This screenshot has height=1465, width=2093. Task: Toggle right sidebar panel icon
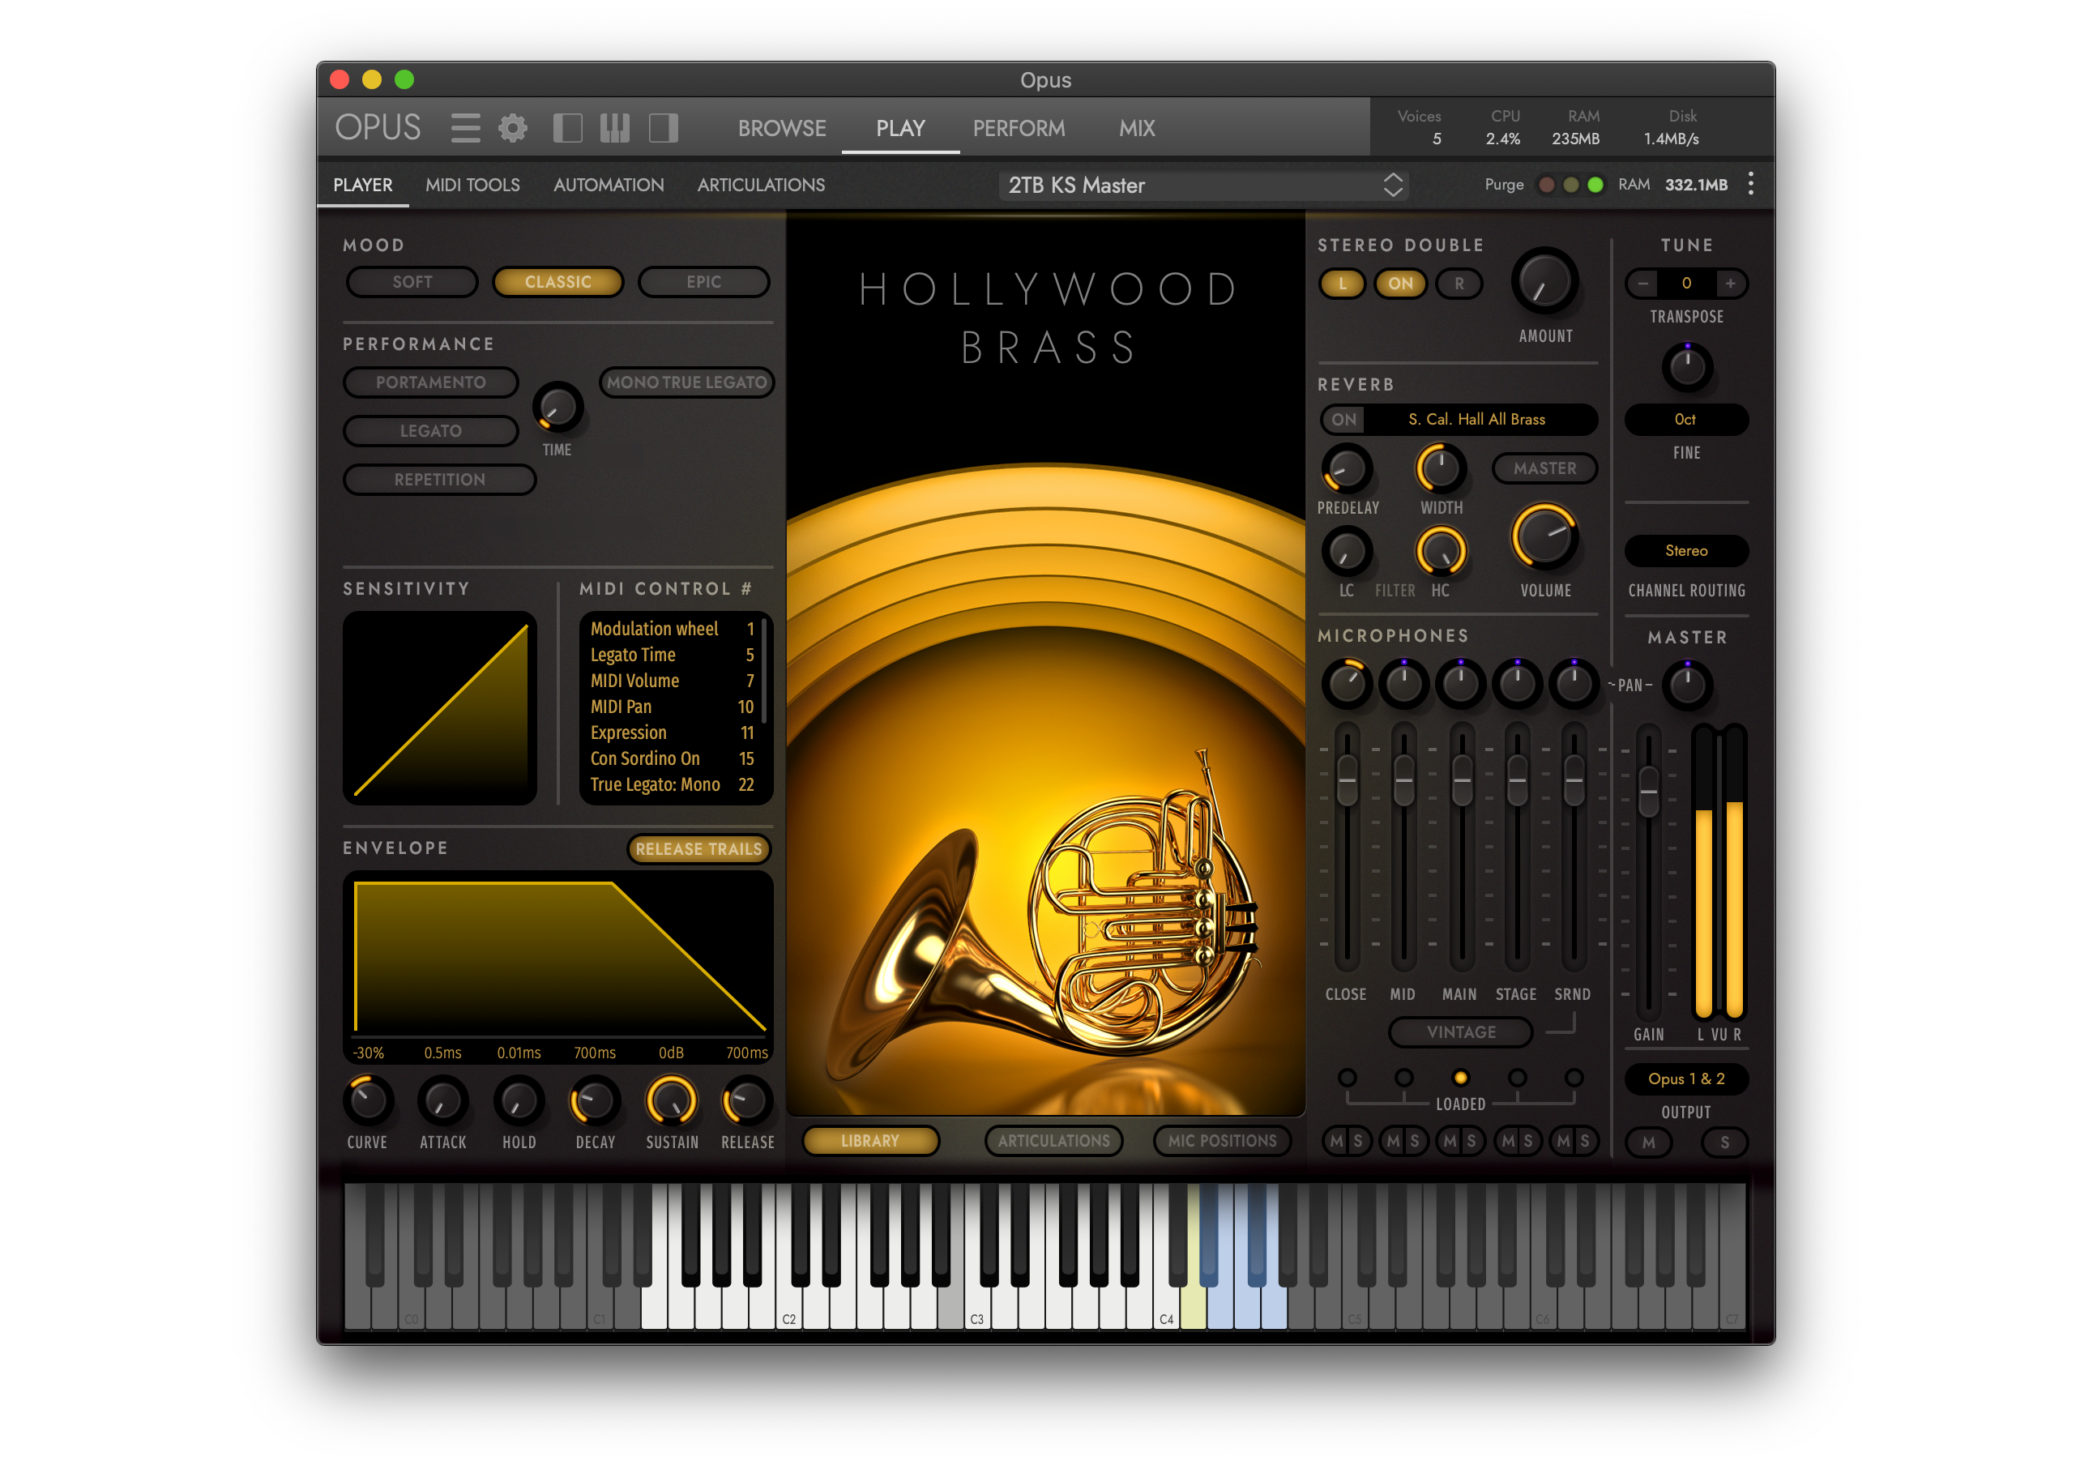tap(663, 128)
